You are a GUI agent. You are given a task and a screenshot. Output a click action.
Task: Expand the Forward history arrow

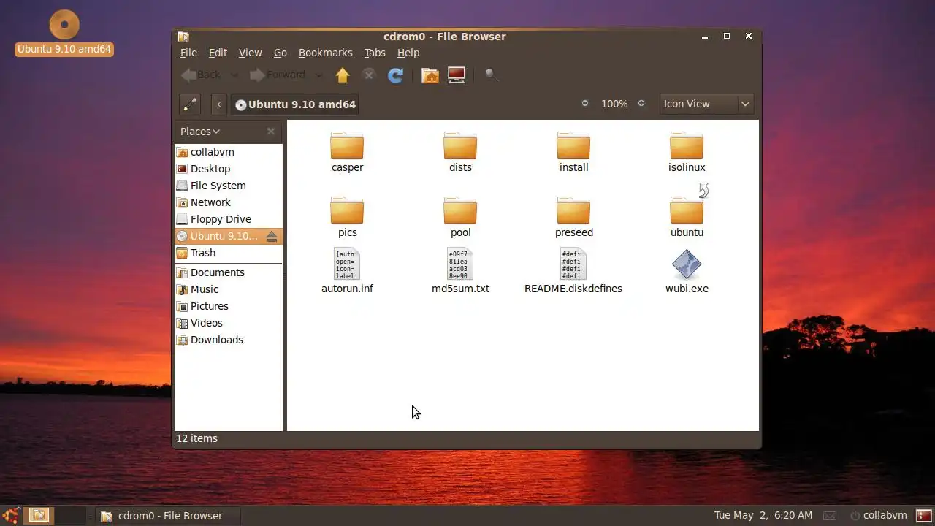pyautogui.click(x=318, y=75)
